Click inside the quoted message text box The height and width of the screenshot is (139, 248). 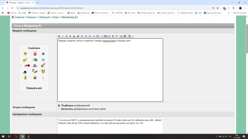(x=110, y=125)
